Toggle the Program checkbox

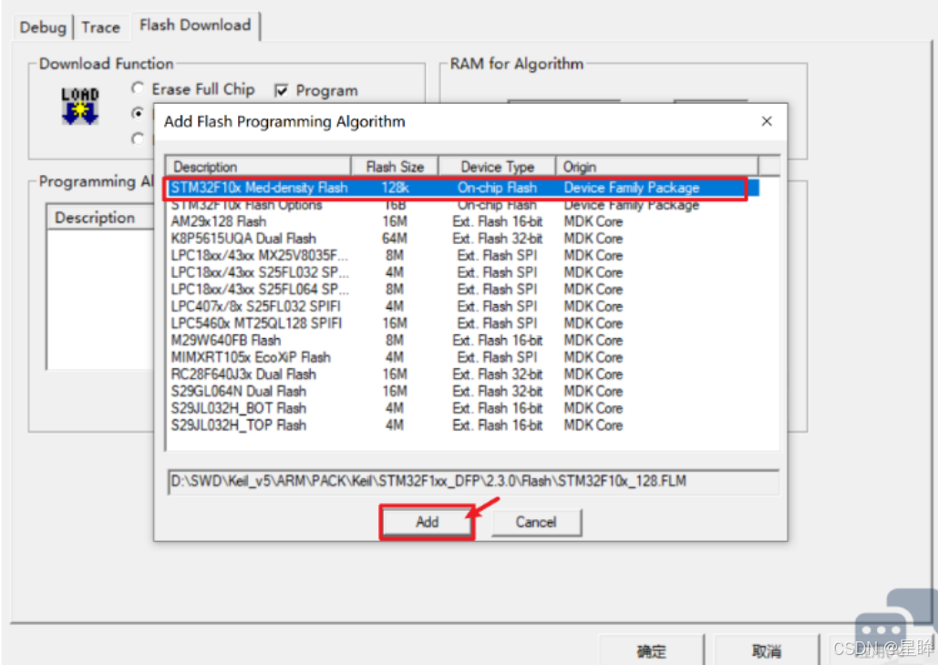pos(281,90)
